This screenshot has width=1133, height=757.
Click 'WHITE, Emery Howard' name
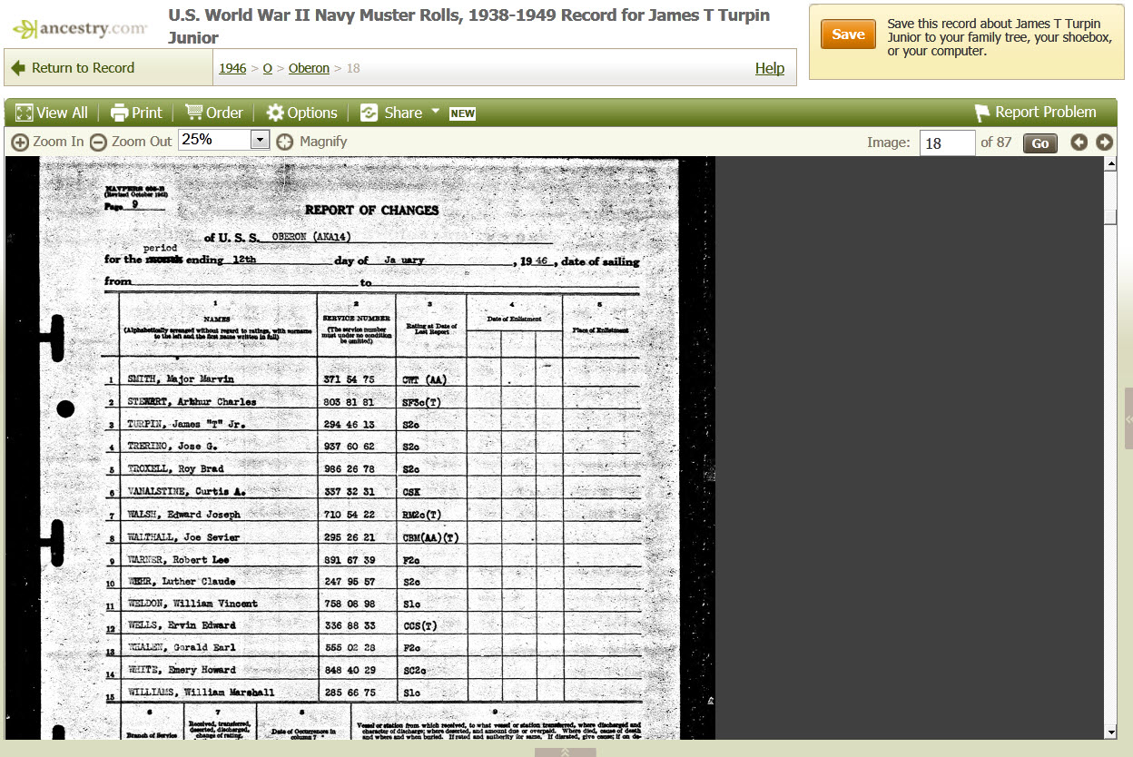[x=182, y=670]
